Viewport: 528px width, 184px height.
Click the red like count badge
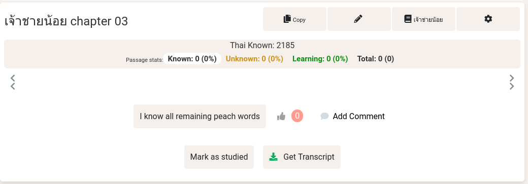(298, 116)
